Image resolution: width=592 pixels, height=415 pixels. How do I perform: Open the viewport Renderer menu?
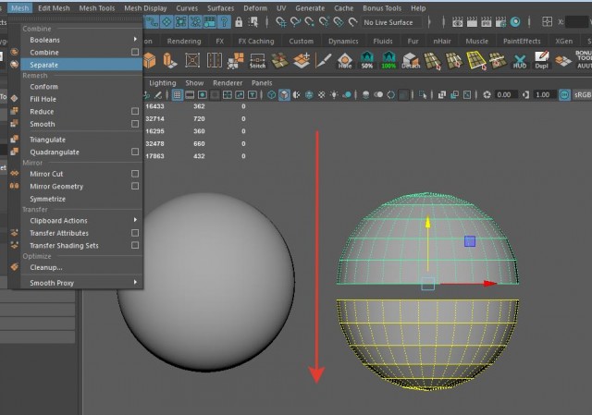[228, 83]
